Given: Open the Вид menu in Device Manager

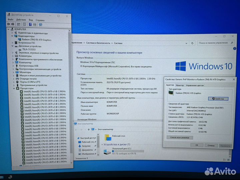Looking at the screenshot, I should [31, 20].
